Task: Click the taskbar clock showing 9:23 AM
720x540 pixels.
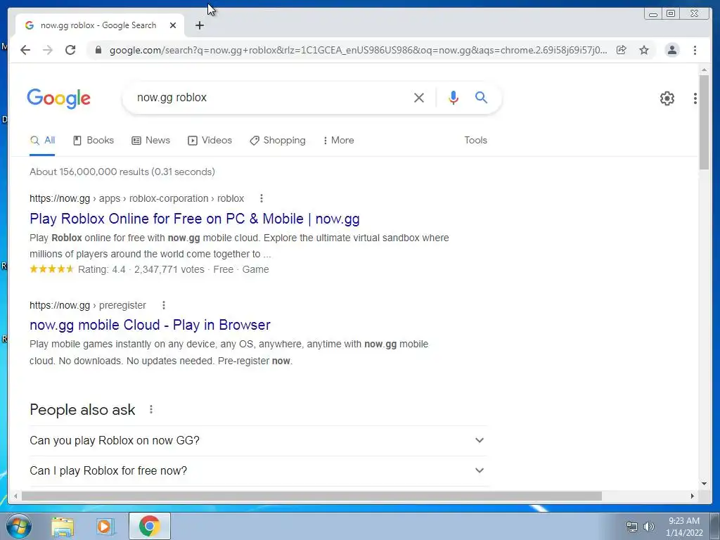Action: click(x=684, y=527)
